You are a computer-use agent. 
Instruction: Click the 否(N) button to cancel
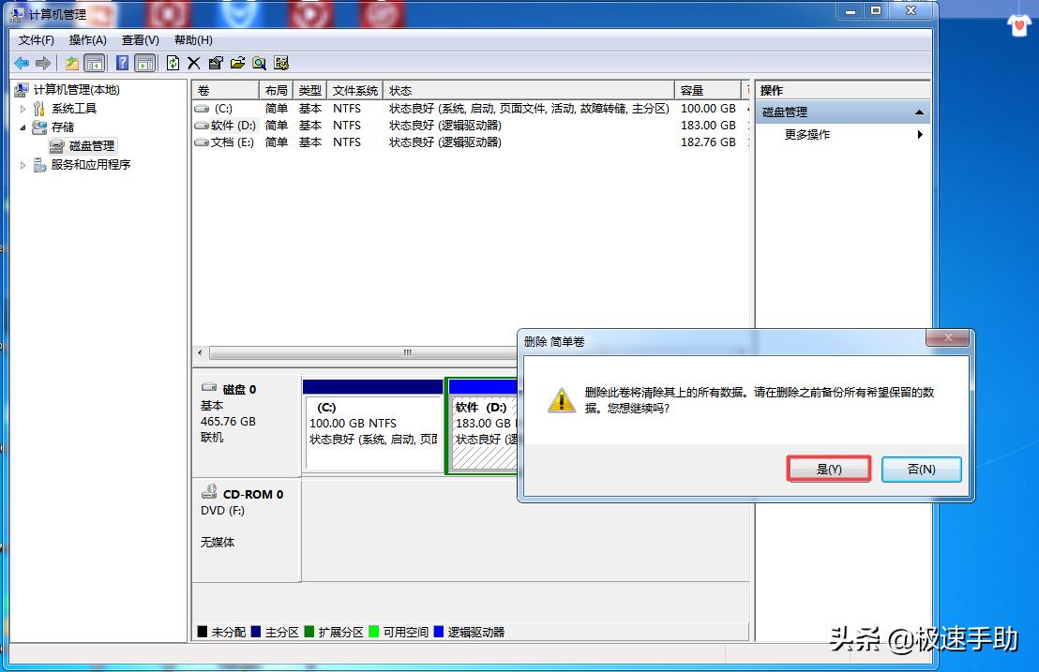coord(921,469)
